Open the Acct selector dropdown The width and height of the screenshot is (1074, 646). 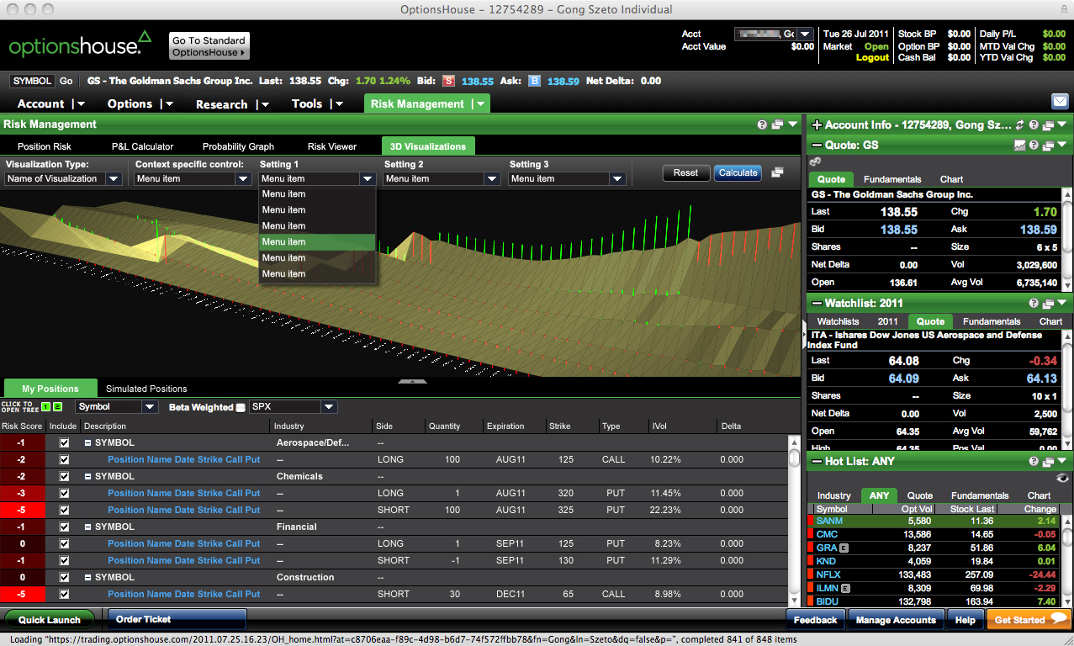pyautogui.click(x=774, y=34)
